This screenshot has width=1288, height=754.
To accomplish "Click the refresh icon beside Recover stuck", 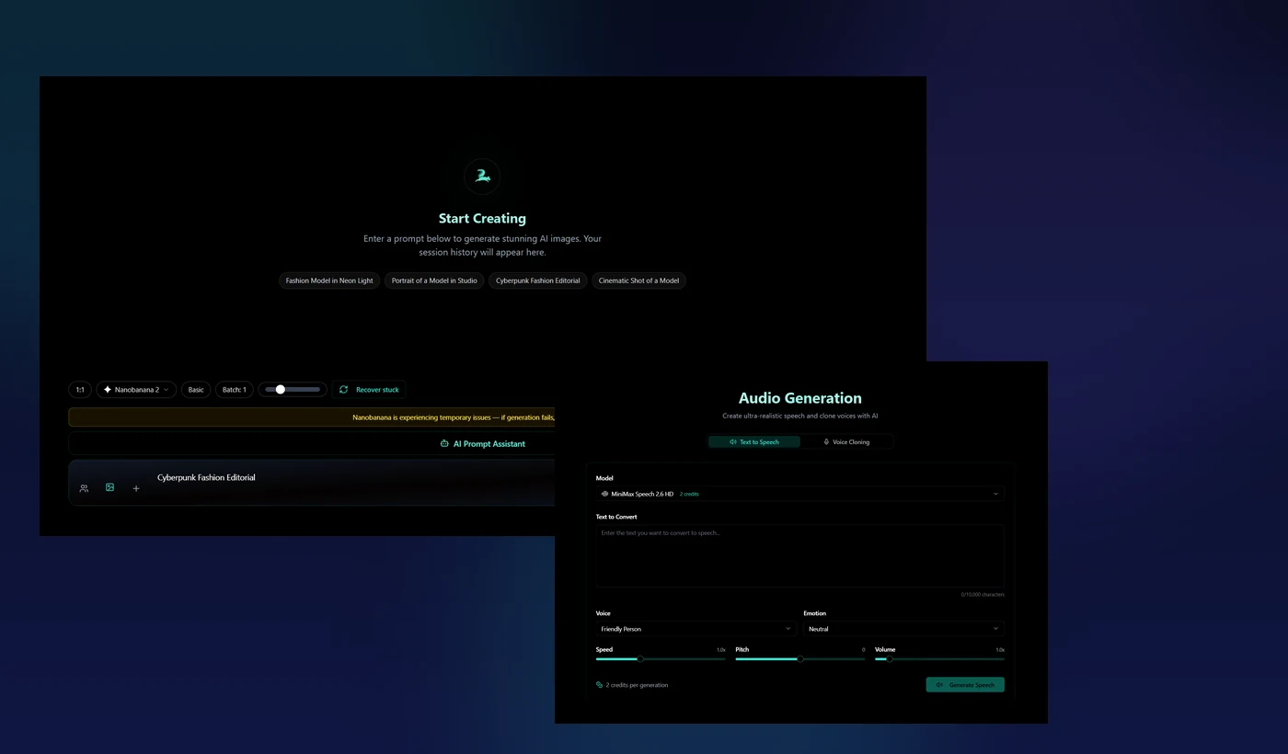I will tap(343, 390).
